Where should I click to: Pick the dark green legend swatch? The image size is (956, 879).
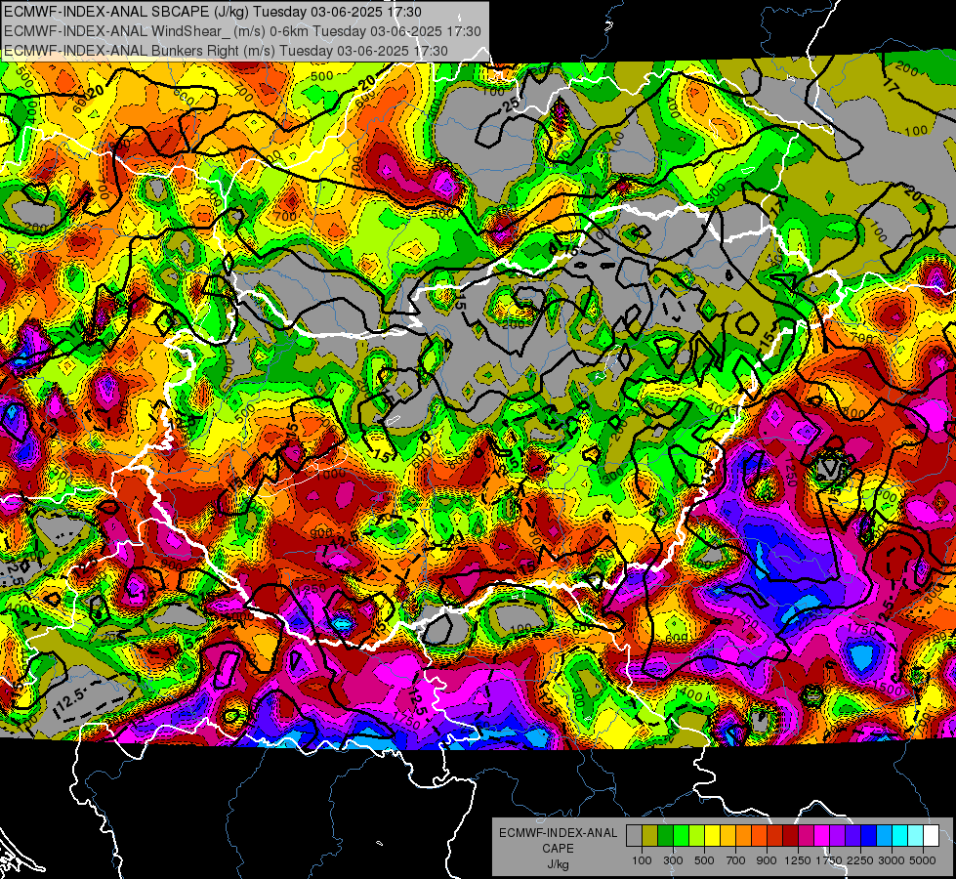(x=665, y=836)
